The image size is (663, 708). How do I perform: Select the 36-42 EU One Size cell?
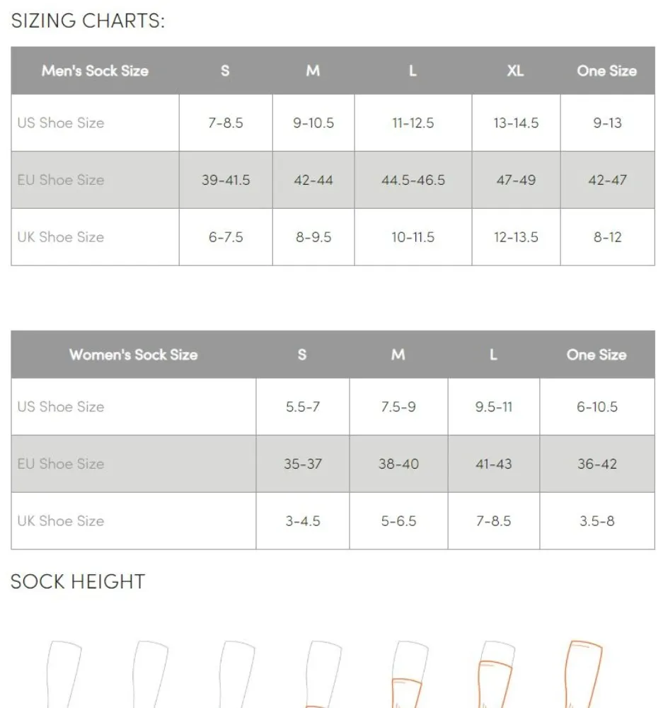tap(597, 464)
